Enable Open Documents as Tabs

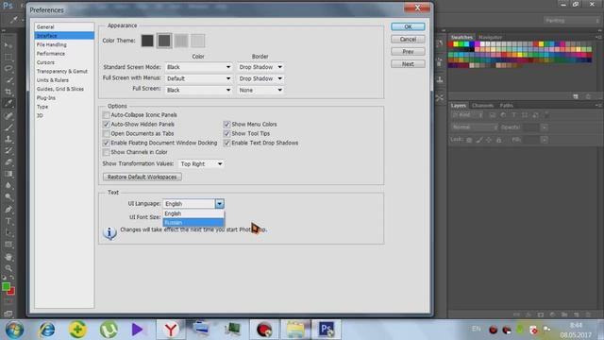pyautogui.click(x=106, y=133)
